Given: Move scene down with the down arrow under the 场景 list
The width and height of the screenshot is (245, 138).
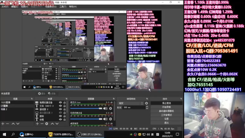Looking at the screenshot, I should 18,124.
